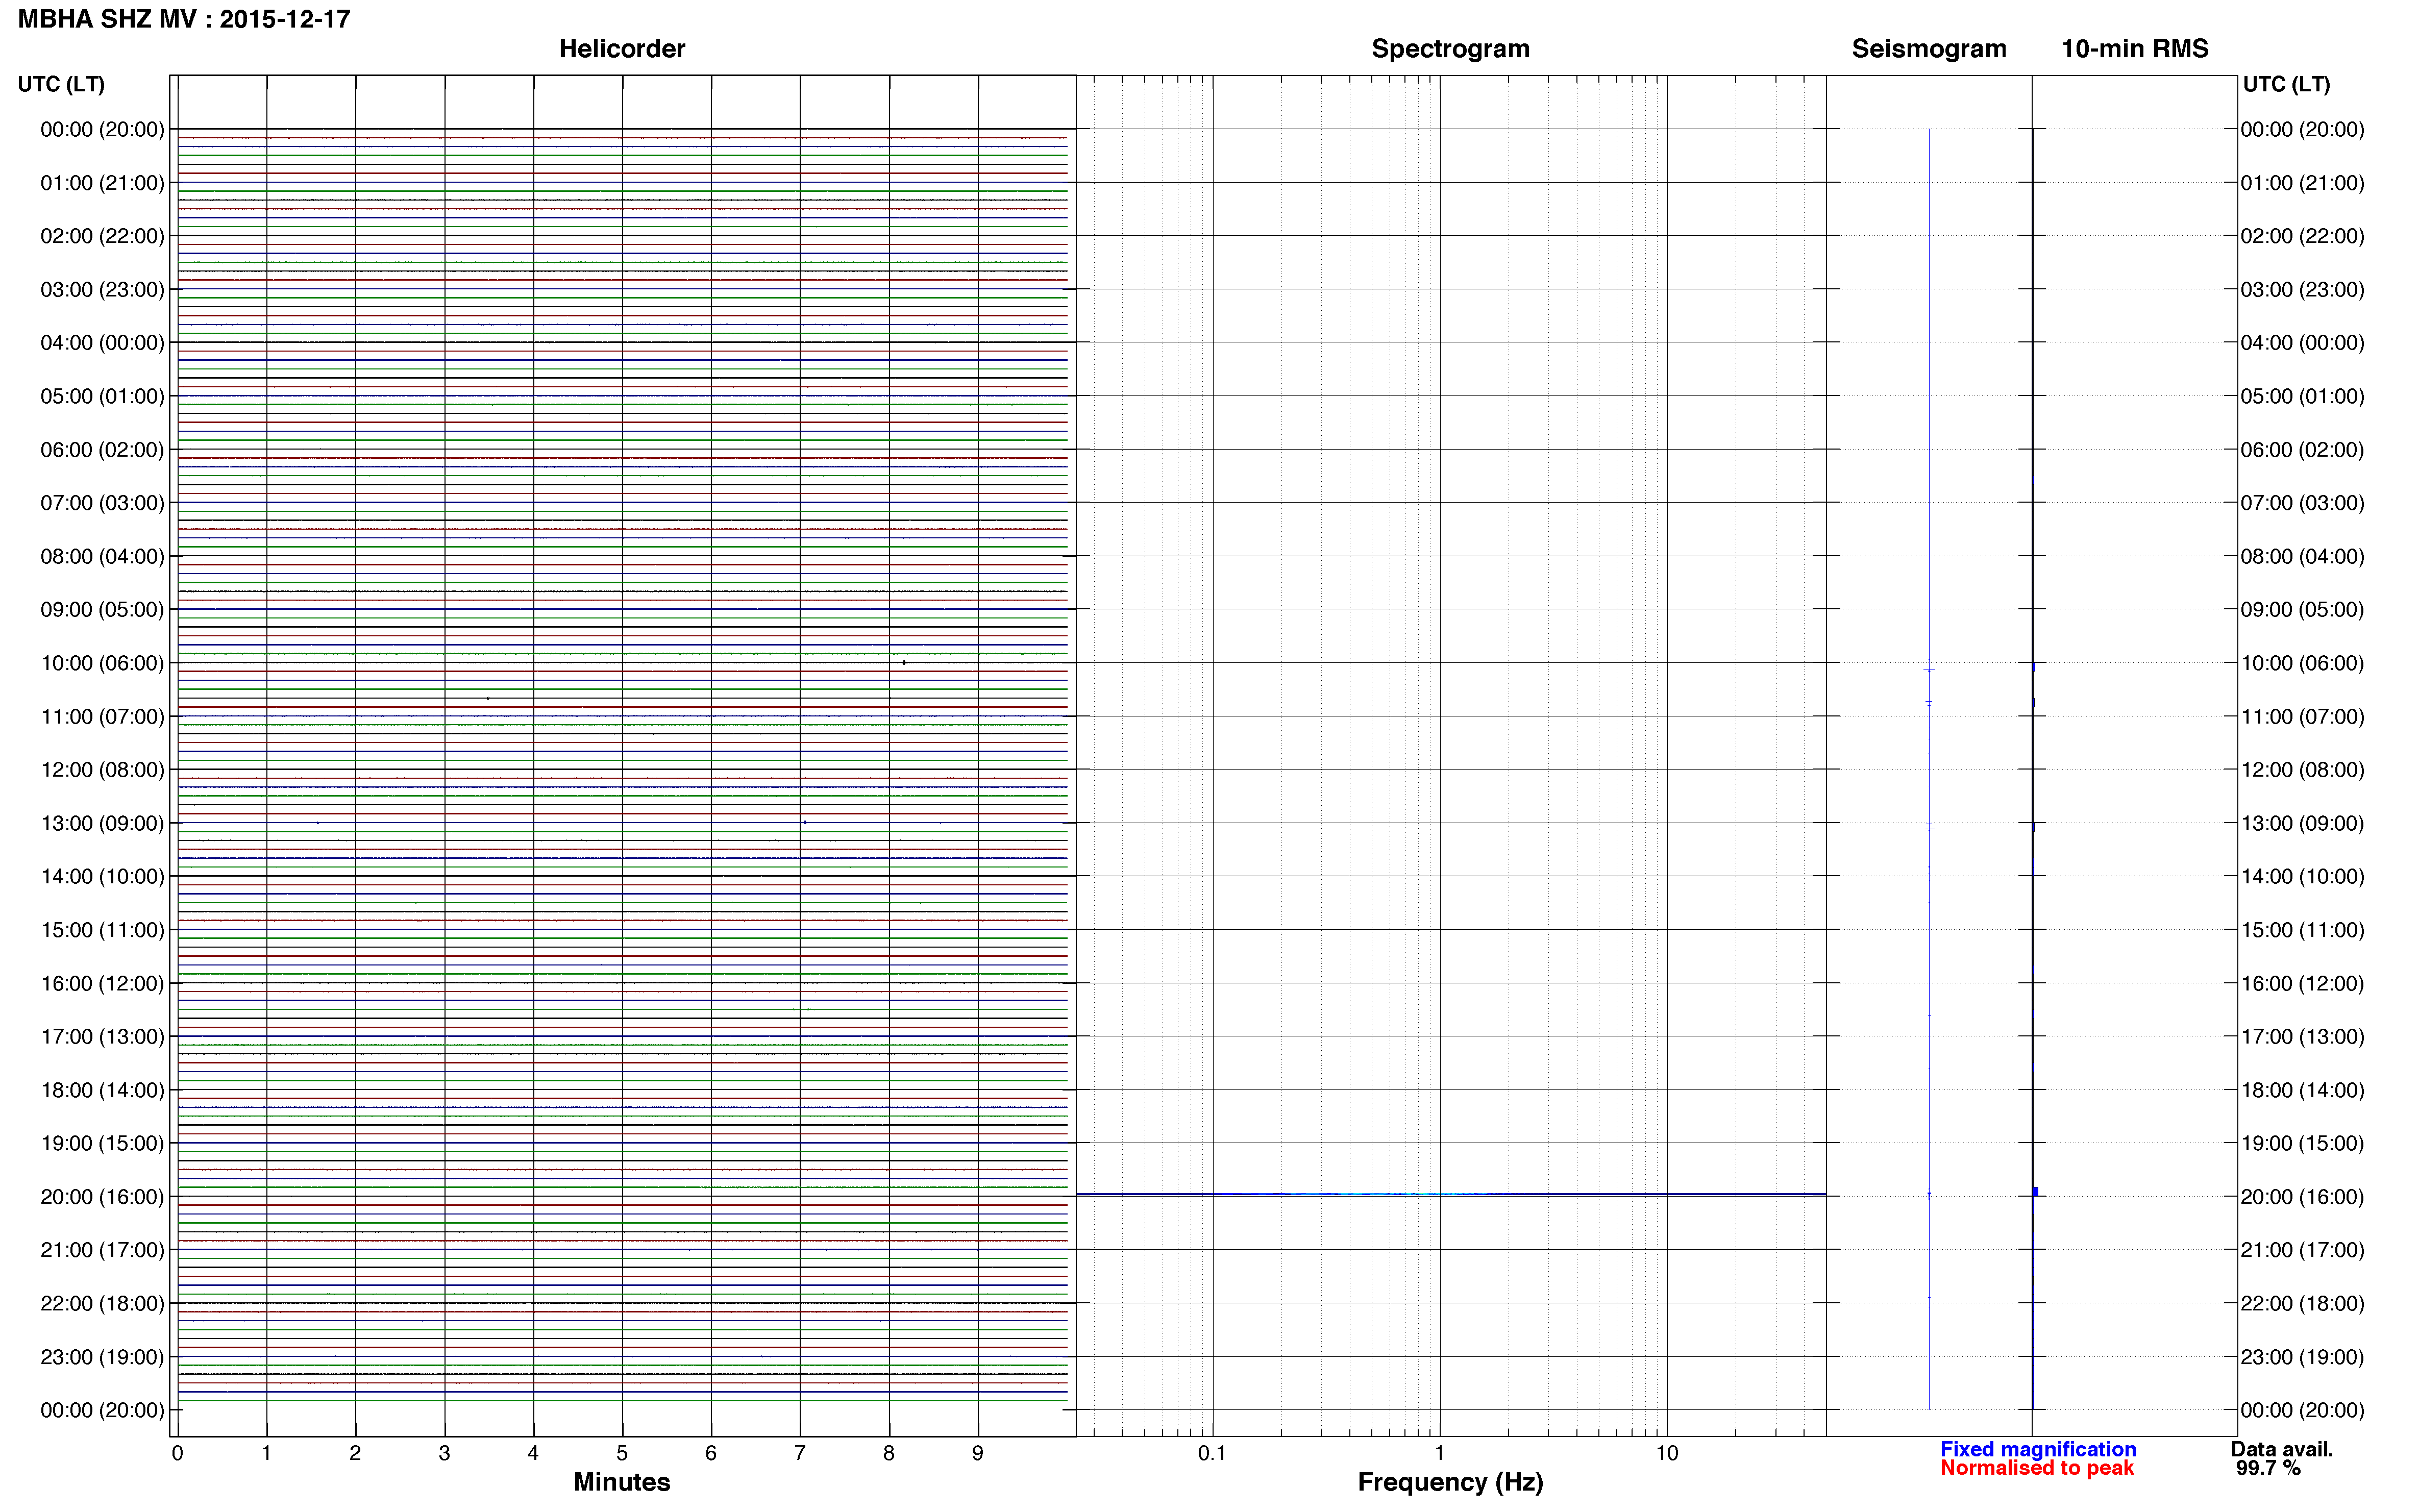The height and width of the screenshot is (1512, 2419).
Task: Click right-axis time label '23:00 (19:00)'
Action: click(2302, 1357)
